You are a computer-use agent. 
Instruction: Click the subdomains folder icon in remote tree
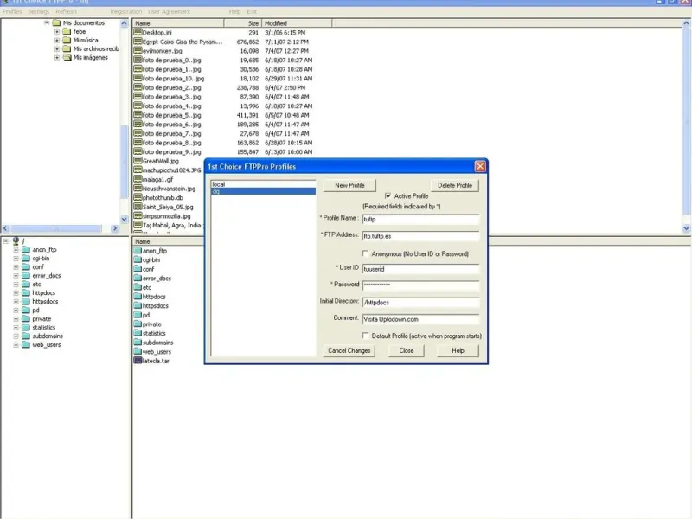pyautogui.click(x=26, y=336)
